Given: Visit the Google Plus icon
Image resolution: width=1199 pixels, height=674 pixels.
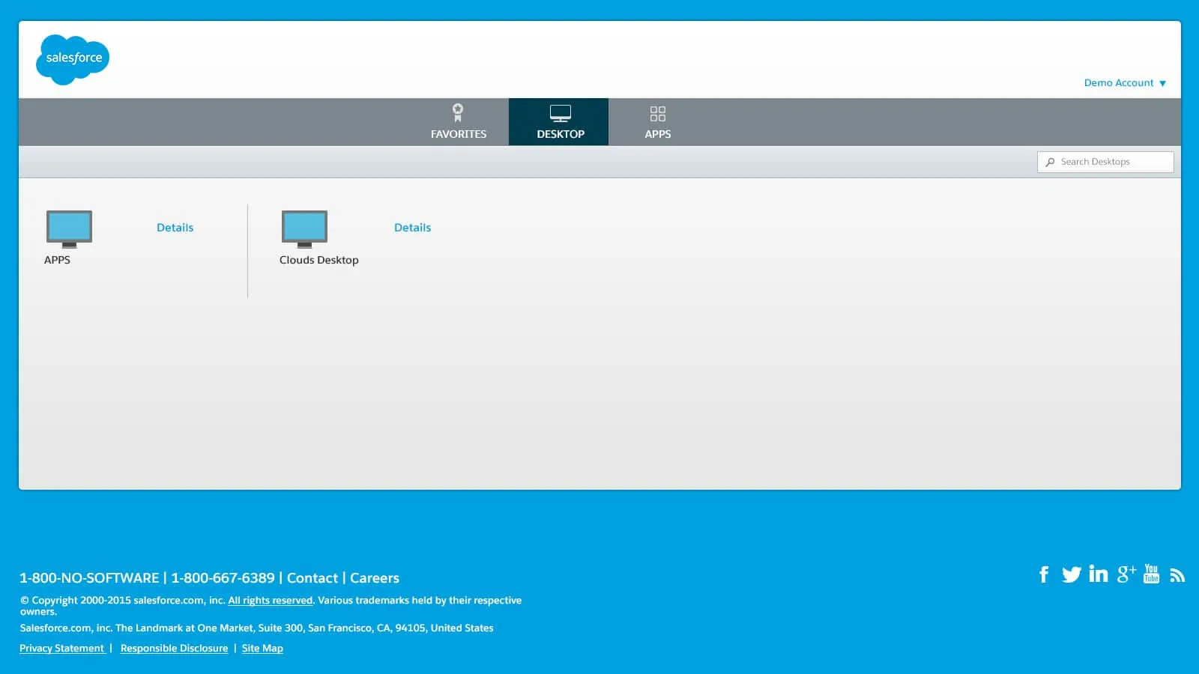Looking at the screenshot, I should tap(1126, 574).
